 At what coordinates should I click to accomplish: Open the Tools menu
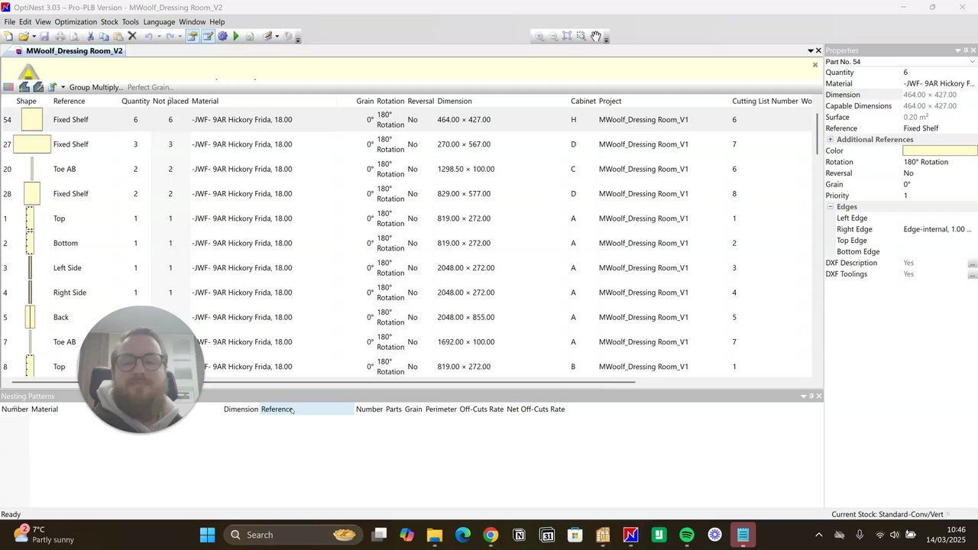point(131,22)
